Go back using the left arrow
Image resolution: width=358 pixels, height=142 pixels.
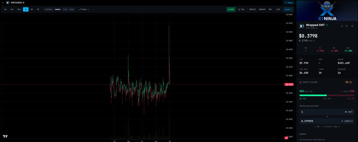[x=3, y=2]
